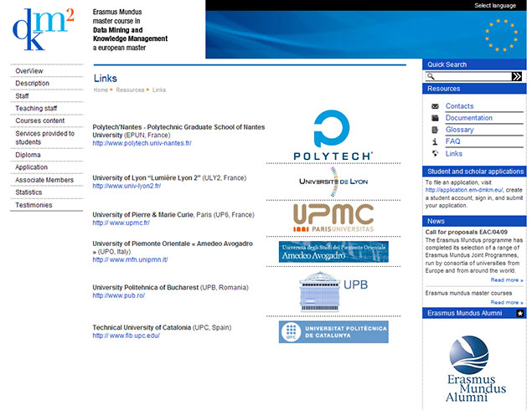Open Services provided to students
The image size is (532, 410).
44,138
